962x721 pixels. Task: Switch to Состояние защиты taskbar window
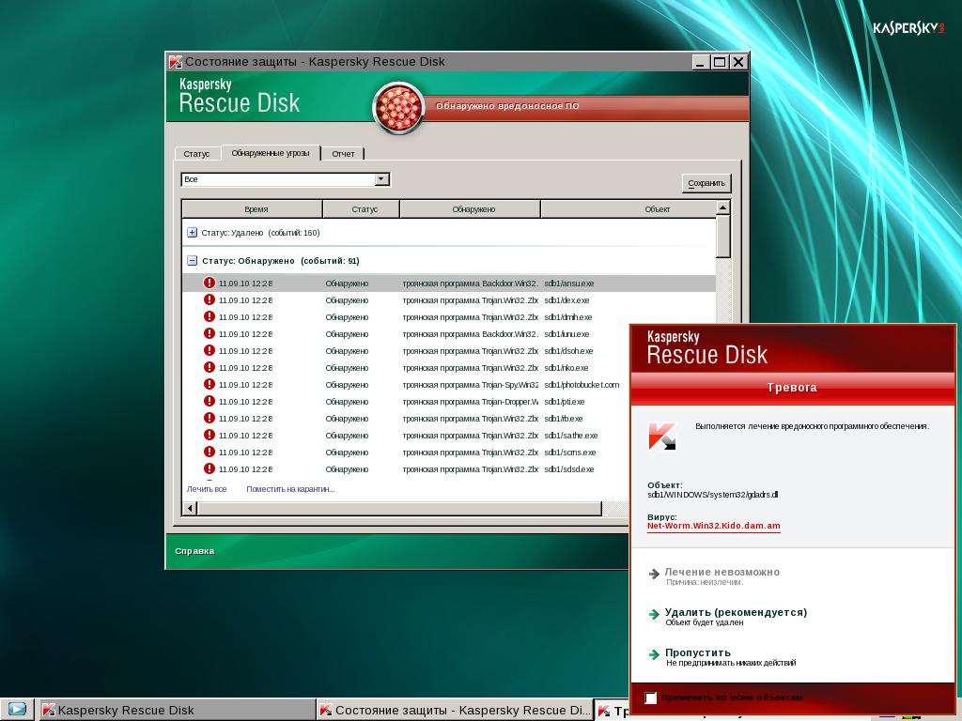tap(456, 710)
